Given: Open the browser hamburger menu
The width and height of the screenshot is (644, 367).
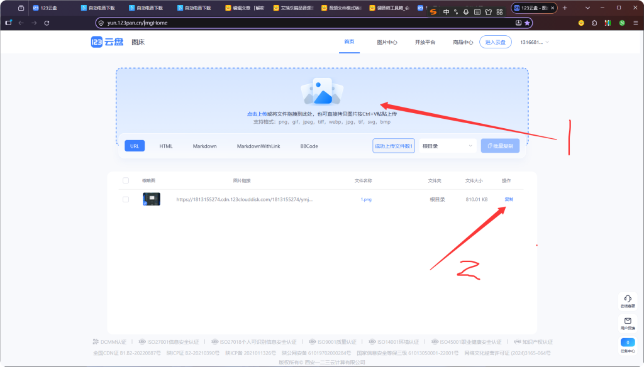Looking at the screenshot, I should click(x=635, y=23).
